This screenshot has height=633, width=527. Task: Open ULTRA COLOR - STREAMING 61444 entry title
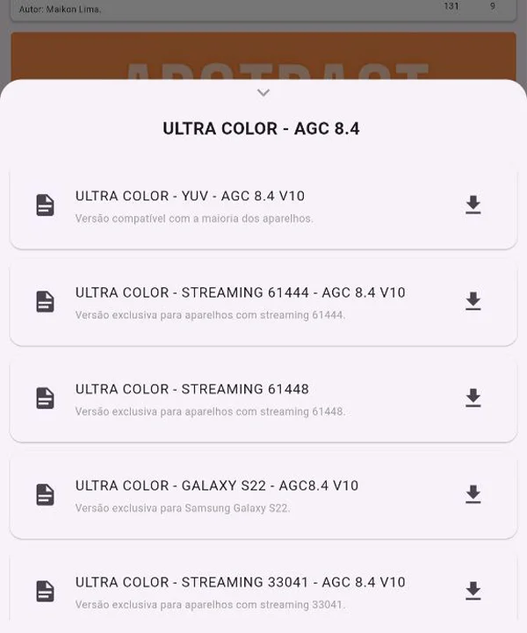pyautogui.click(x=240, y=292)
